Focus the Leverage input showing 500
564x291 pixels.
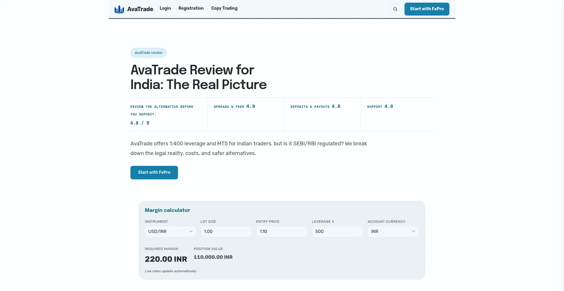click(337, 232)
